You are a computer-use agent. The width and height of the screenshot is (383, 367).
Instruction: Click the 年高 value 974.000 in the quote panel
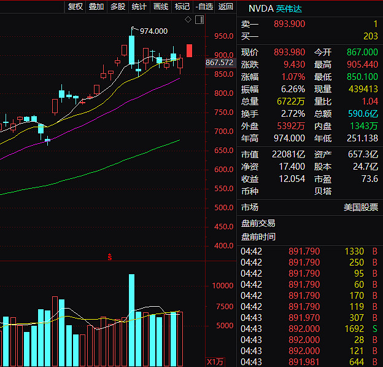click(x=290, y=138)
